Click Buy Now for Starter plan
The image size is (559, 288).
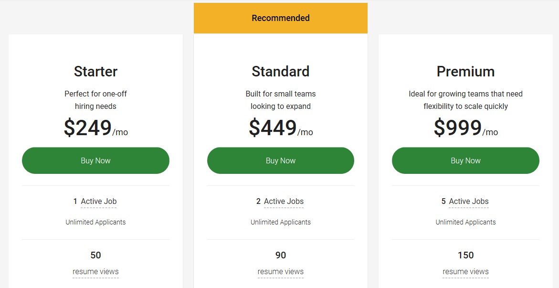95,160
